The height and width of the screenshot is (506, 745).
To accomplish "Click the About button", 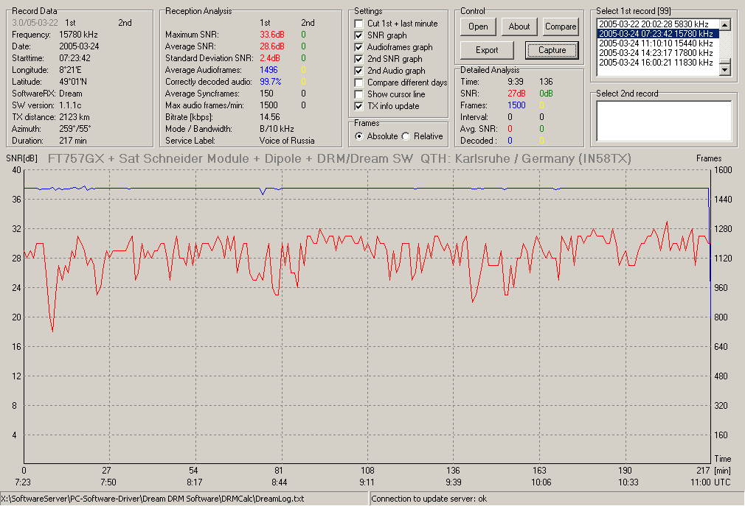I will [519, 27].
